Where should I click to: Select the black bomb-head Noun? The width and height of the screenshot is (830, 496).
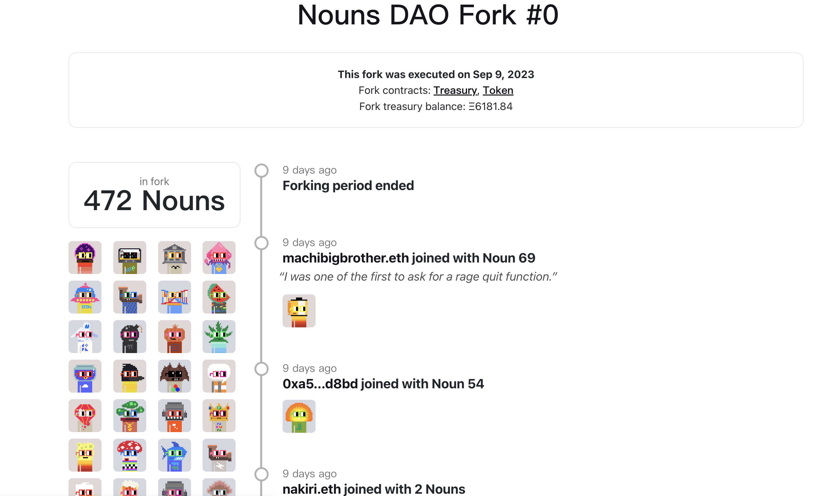coord(130,336)
